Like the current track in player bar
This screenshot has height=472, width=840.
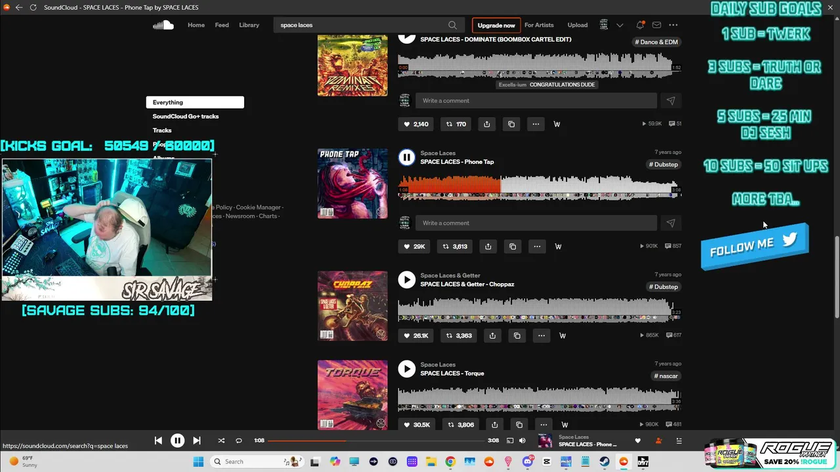637,441
